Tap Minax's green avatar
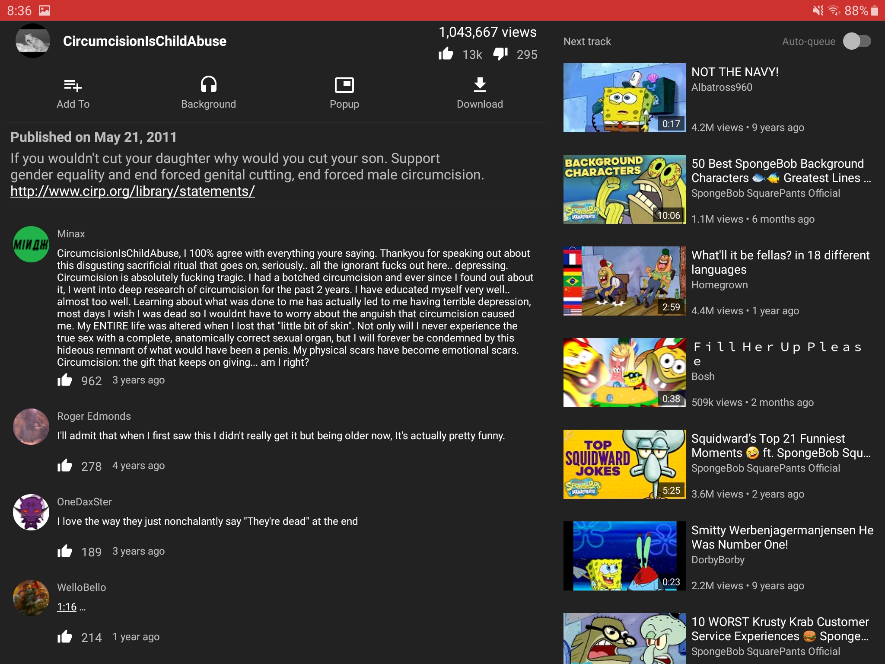This screenshot has width=885, height=664. click(x=31, y=244)
